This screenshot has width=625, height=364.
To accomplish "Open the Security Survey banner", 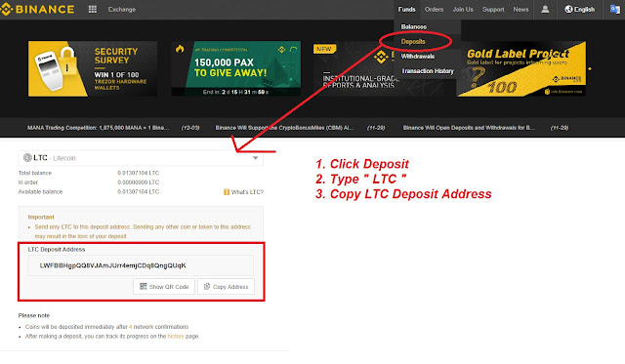I will tap(93, 68).
